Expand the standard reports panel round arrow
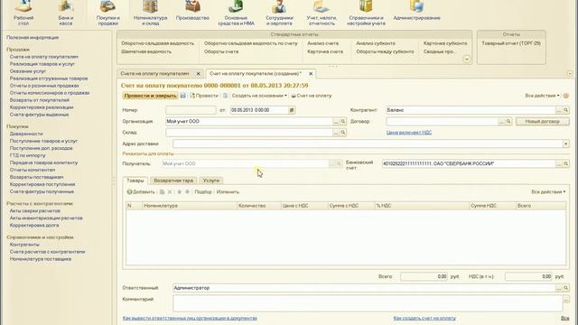Screen dimensions: 578x325 pos(467,60)
